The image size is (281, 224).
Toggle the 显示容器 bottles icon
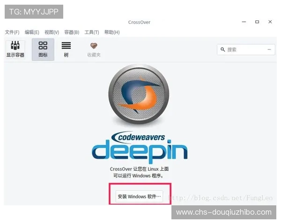(15, 49)
